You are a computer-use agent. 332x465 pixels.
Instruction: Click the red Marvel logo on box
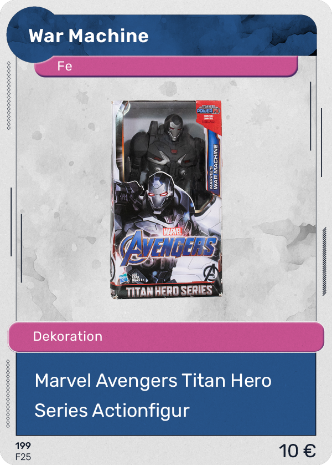coord(172,231)
